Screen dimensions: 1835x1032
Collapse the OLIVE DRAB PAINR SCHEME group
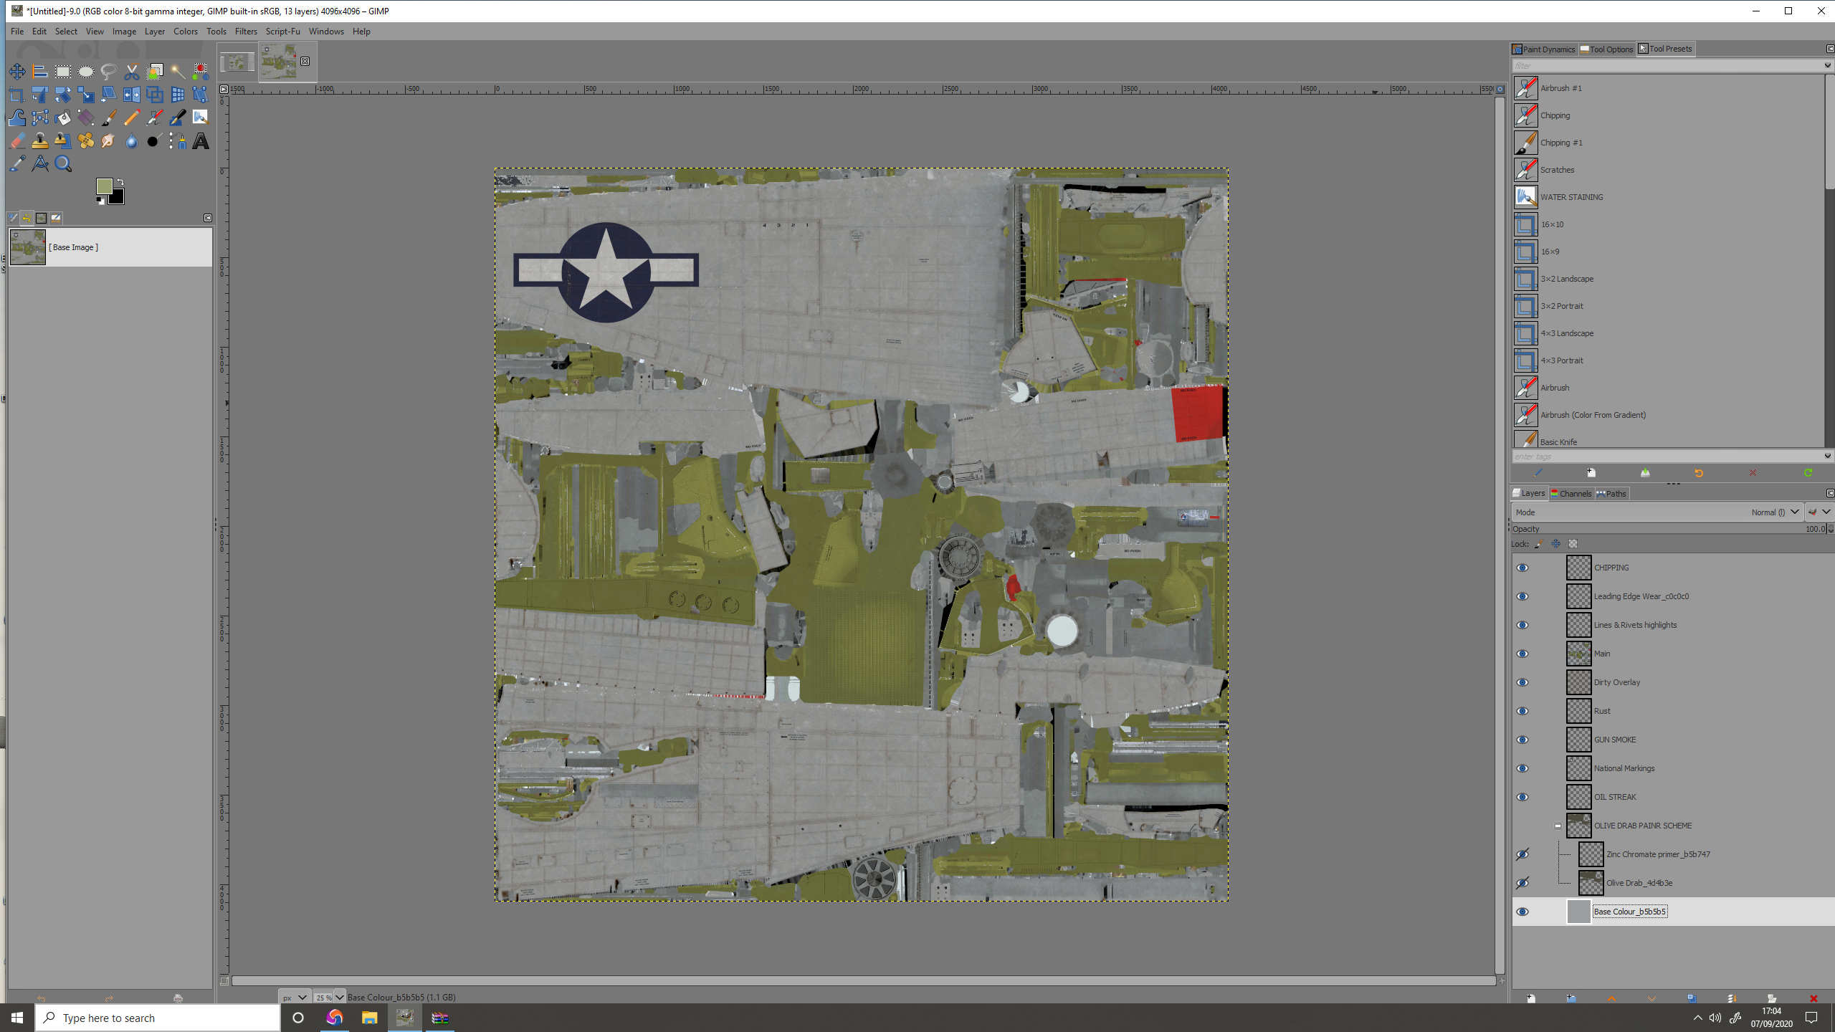[x=1558, y=826]
